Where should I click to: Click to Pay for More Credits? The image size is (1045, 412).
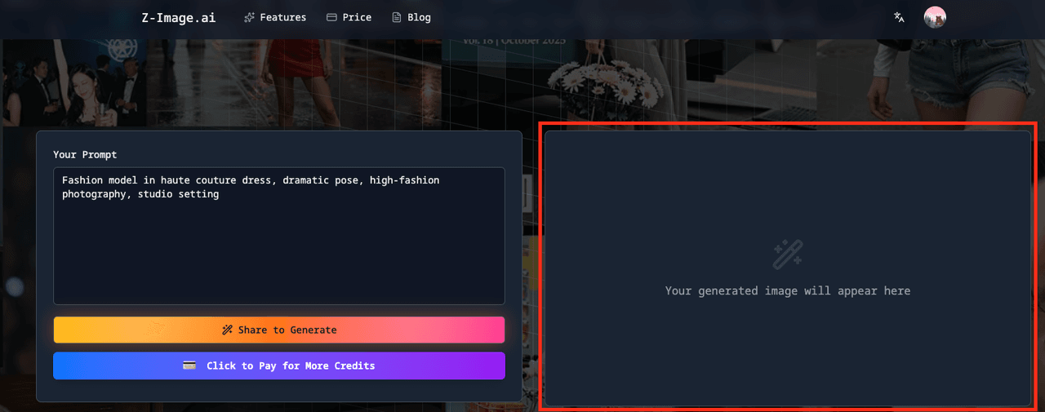pyautogui.click(x=279, y=365)
